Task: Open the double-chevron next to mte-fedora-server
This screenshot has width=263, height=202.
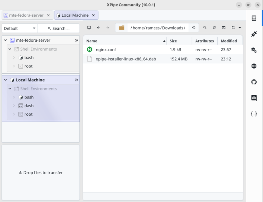Action: [x=77, y=40]
